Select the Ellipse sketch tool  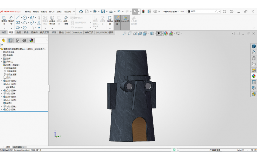pos(32,22)
